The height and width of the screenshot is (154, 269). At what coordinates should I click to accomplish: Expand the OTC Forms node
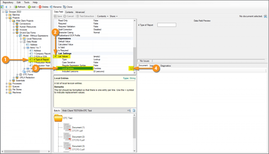[x=17, y=75]
